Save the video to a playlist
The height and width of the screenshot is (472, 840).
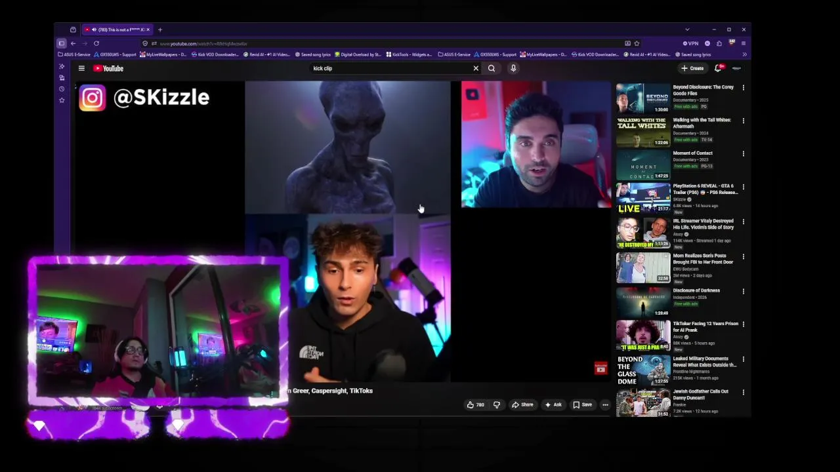pyautogui.click(x=582, y=405)
